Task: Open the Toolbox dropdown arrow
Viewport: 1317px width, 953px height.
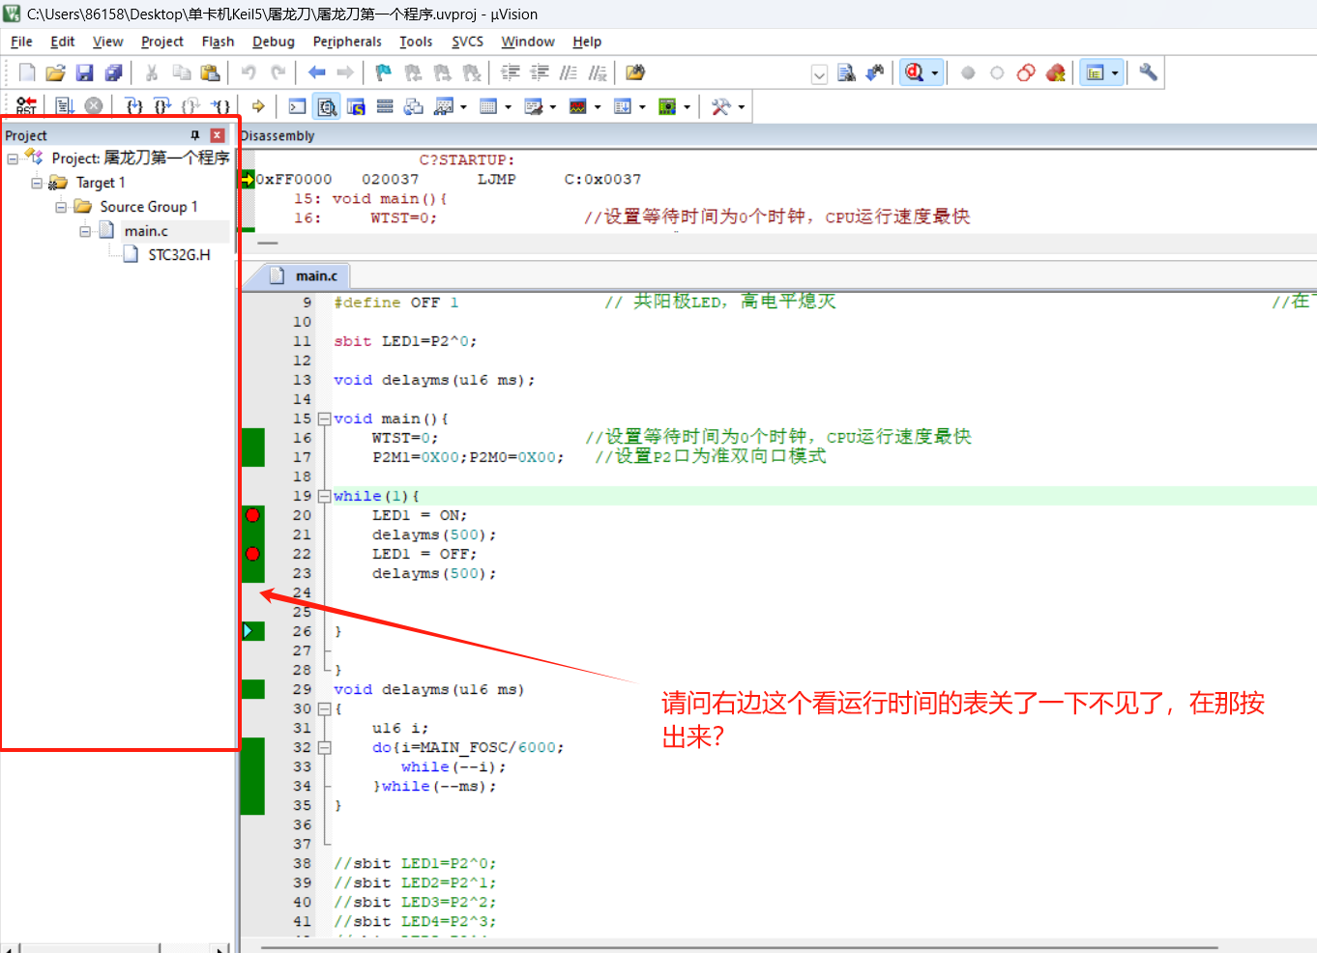Action: 742,106
